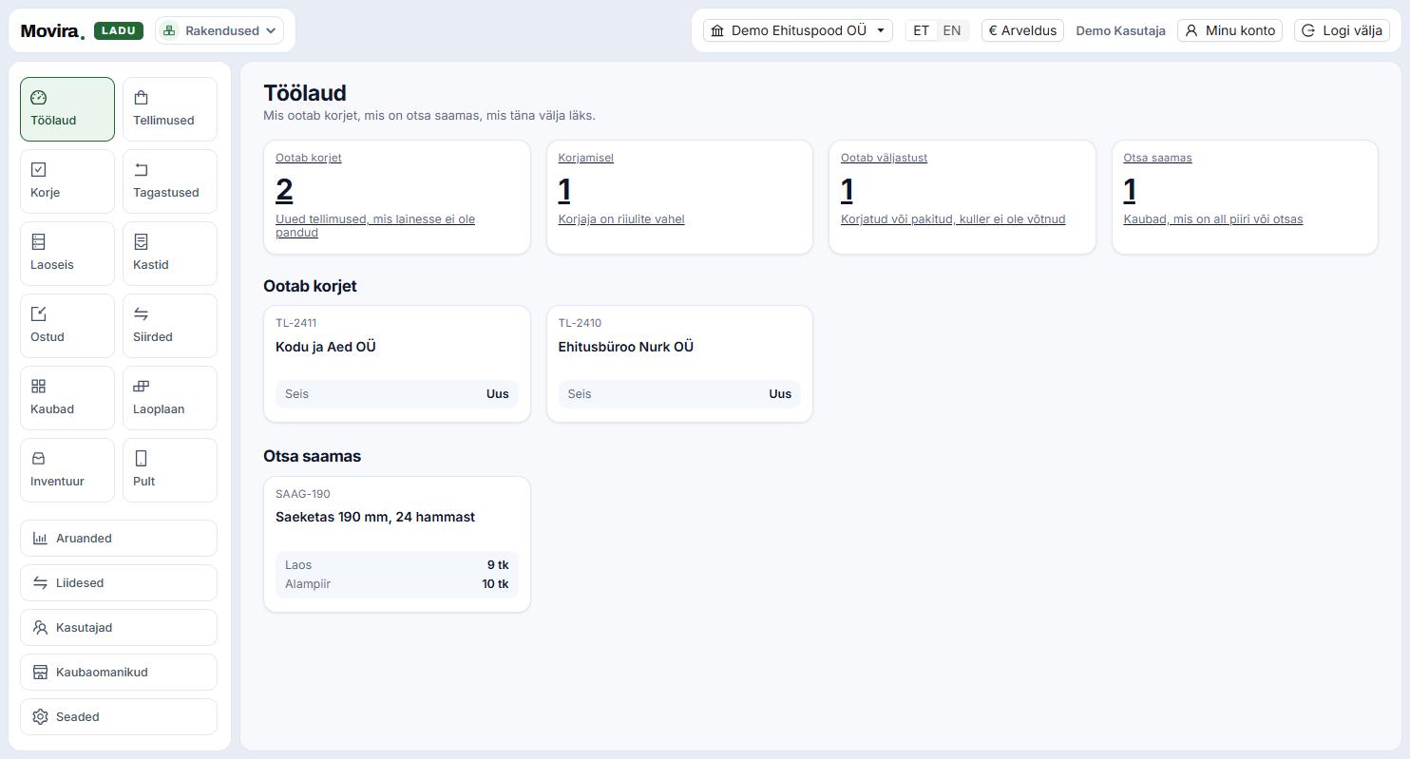The width and height of the screenshot is (1410, 759).
Task: Open Inventuur inventory icon
Action: [39, 459]
